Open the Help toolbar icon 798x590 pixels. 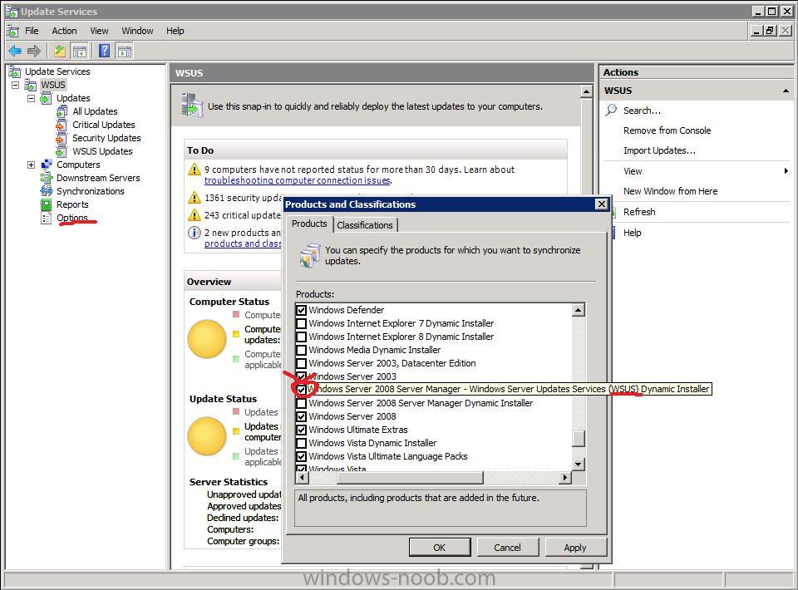105,51
